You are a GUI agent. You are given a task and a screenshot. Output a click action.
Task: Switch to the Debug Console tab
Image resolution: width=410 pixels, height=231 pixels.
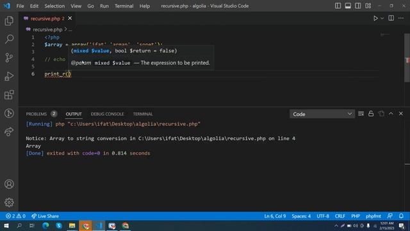point(107,114)
